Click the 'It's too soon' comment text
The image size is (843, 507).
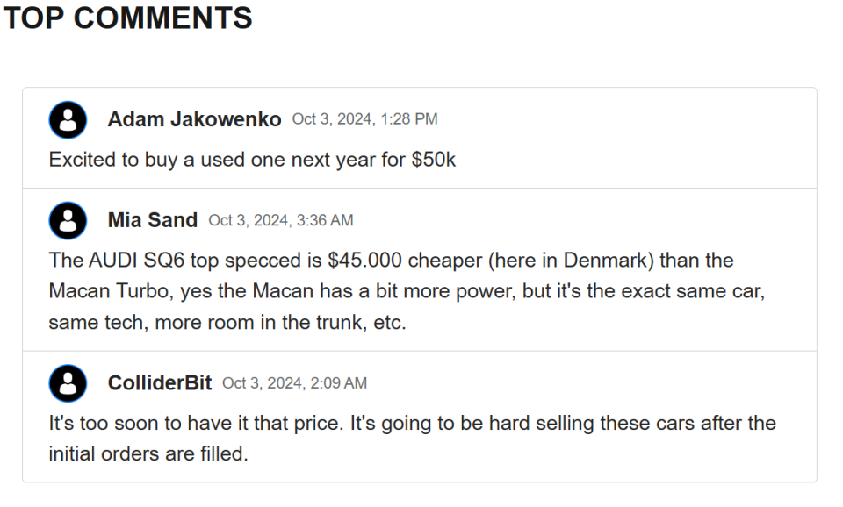413,439
